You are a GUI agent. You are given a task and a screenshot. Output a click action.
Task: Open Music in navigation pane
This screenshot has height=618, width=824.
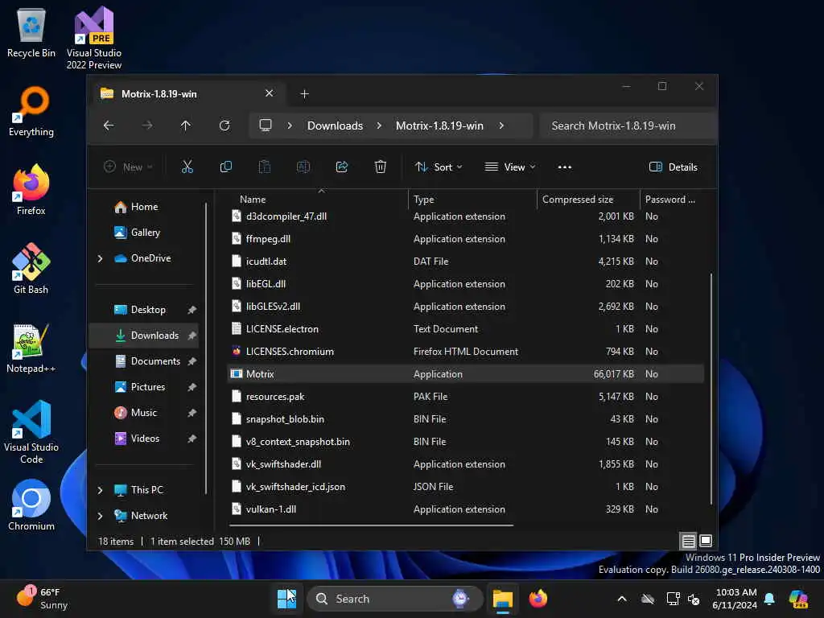tap(143, 413)
